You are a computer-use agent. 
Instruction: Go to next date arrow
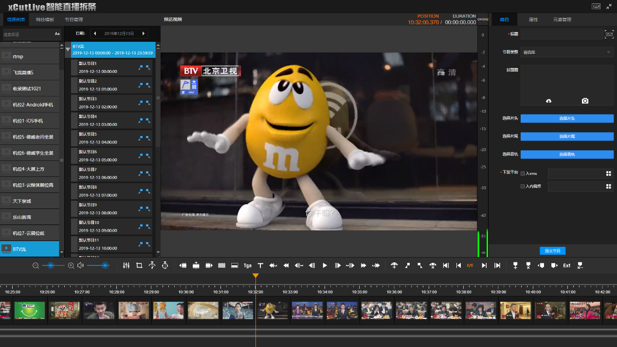(143, 34)
